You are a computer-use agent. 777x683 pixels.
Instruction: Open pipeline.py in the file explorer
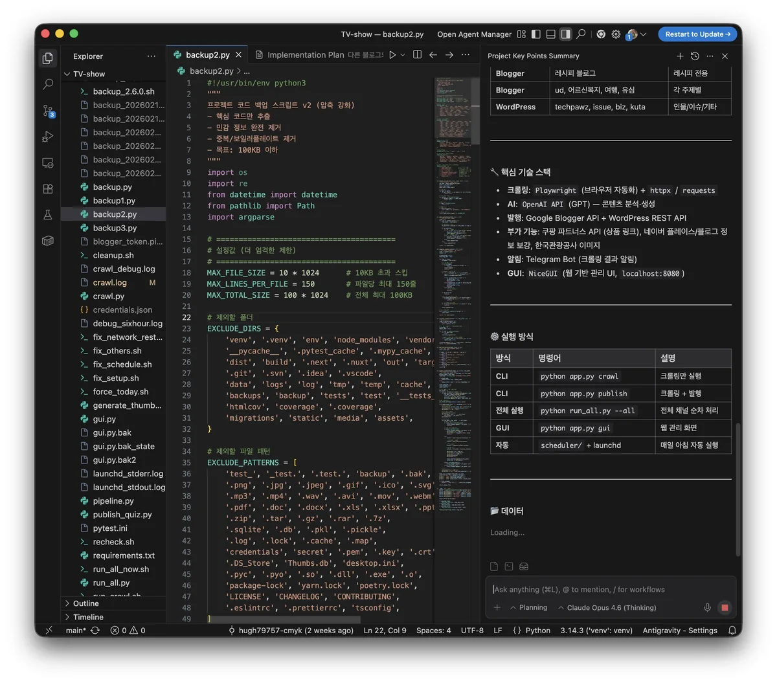(113, 500)
